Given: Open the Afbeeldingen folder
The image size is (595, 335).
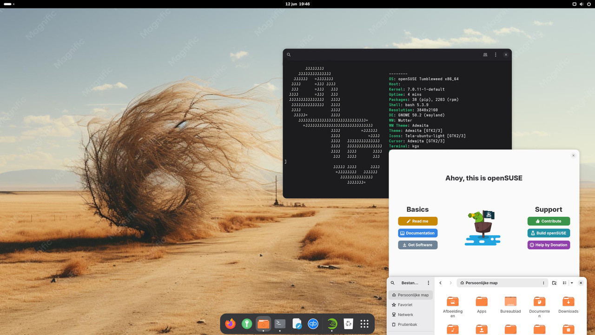Looking at the screenshot, I should coord(452,307).
